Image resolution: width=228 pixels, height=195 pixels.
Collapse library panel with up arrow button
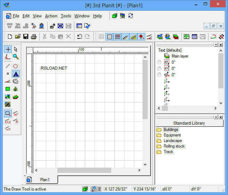click(x=216, y=117)
